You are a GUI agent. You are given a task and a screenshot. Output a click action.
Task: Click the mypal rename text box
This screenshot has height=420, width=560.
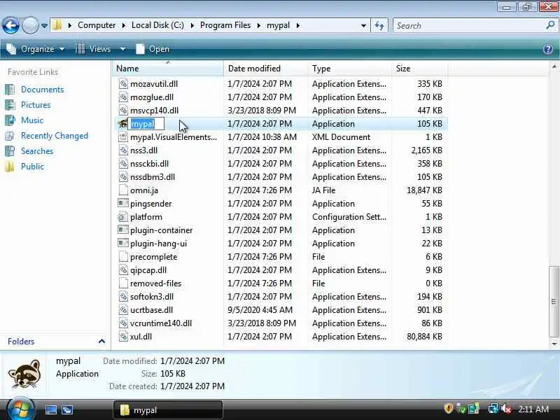[x=146, y=124]
